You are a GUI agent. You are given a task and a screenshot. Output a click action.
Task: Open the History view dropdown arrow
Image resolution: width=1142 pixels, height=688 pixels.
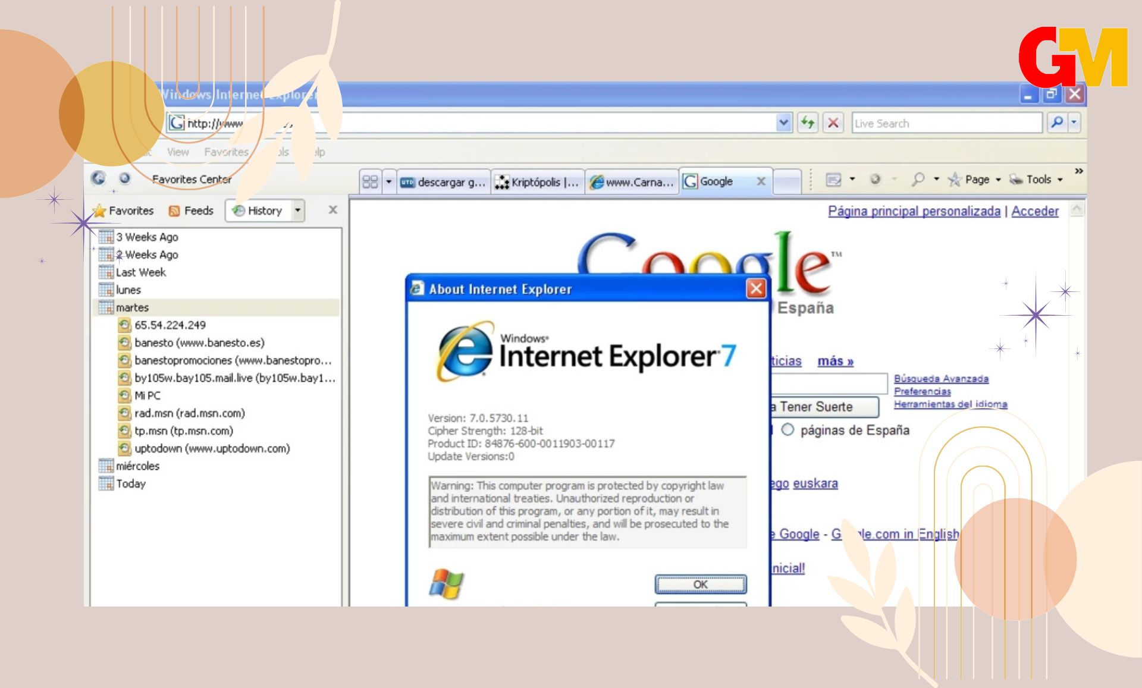click(298, 210)
